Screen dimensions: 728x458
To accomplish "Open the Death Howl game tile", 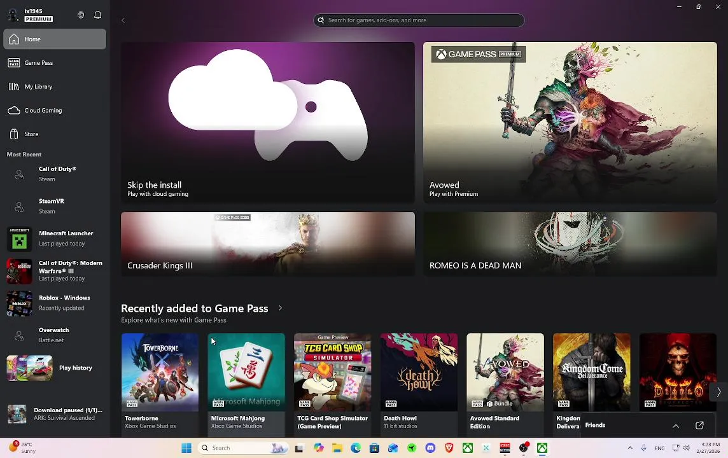I will click(x=419, y=384).
